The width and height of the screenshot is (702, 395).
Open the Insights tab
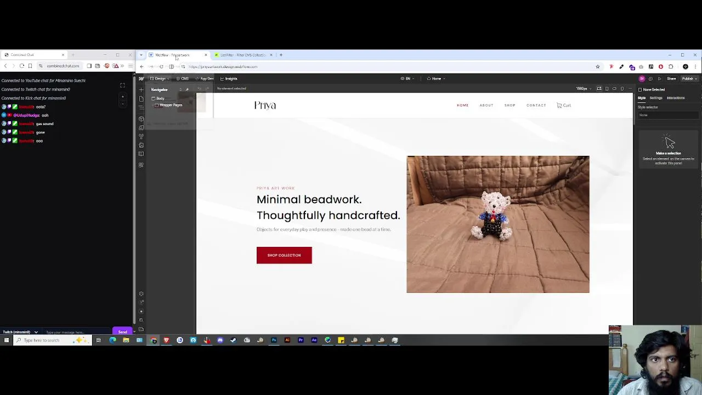(x=229, y=78)
